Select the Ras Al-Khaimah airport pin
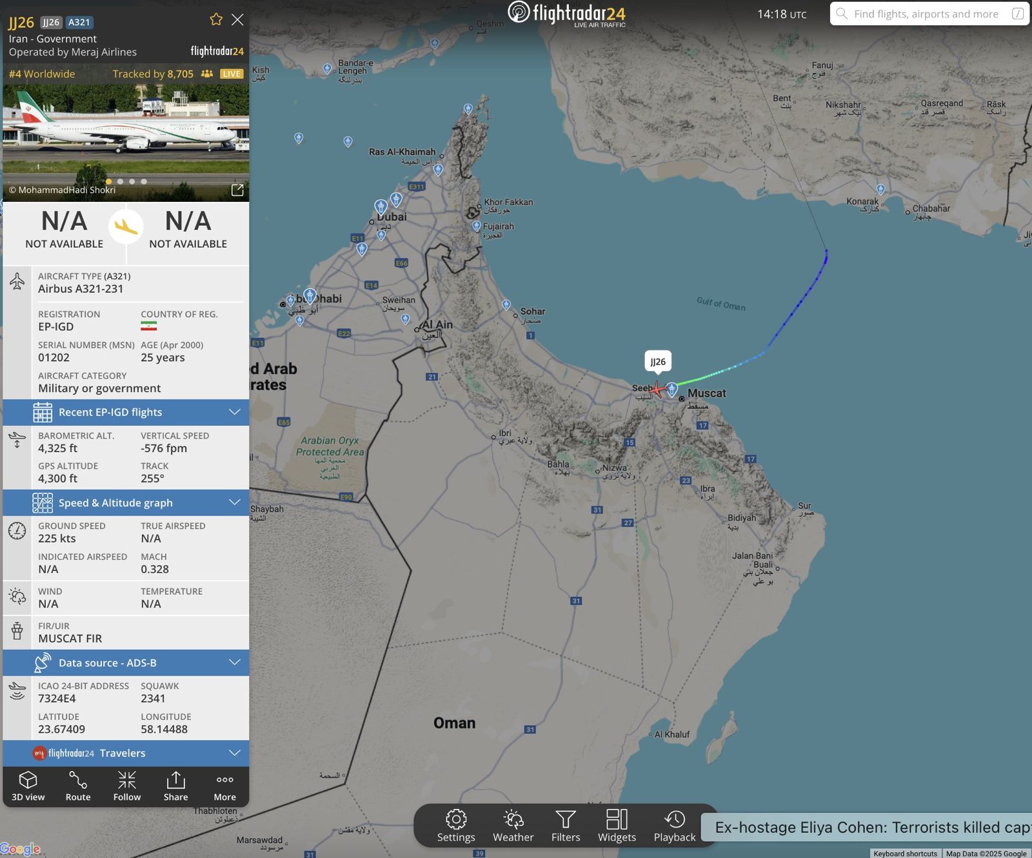The image size is (1032, 858). click(x=439, y=170)
